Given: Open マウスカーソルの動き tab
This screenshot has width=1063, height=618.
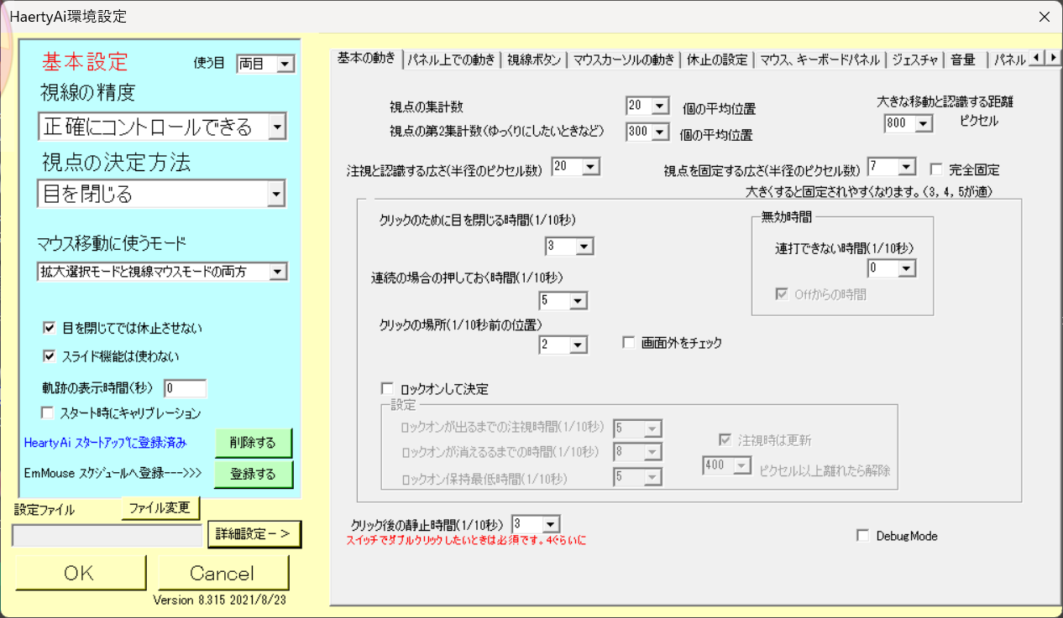Looking at the screenshot, I should click(623, 60).
